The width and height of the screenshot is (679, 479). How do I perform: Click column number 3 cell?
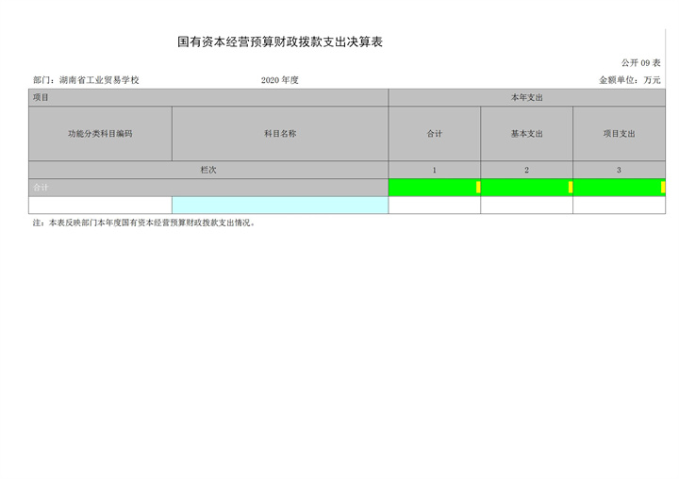(x=620, y=171)
